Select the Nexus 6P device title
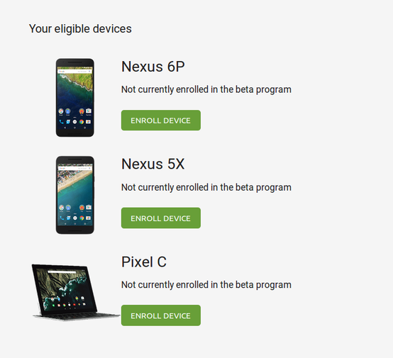The image size is (393, 358). coord(153,67)
